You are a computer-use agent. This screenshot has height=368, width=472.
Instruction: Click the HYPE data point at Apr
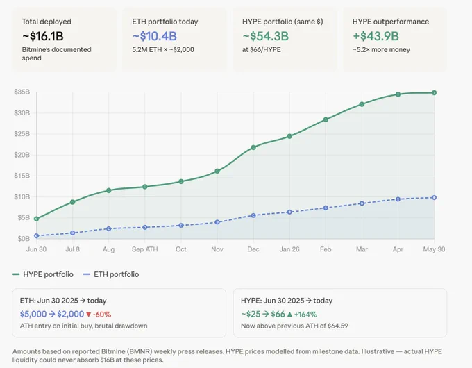click(x=398, y=94)
